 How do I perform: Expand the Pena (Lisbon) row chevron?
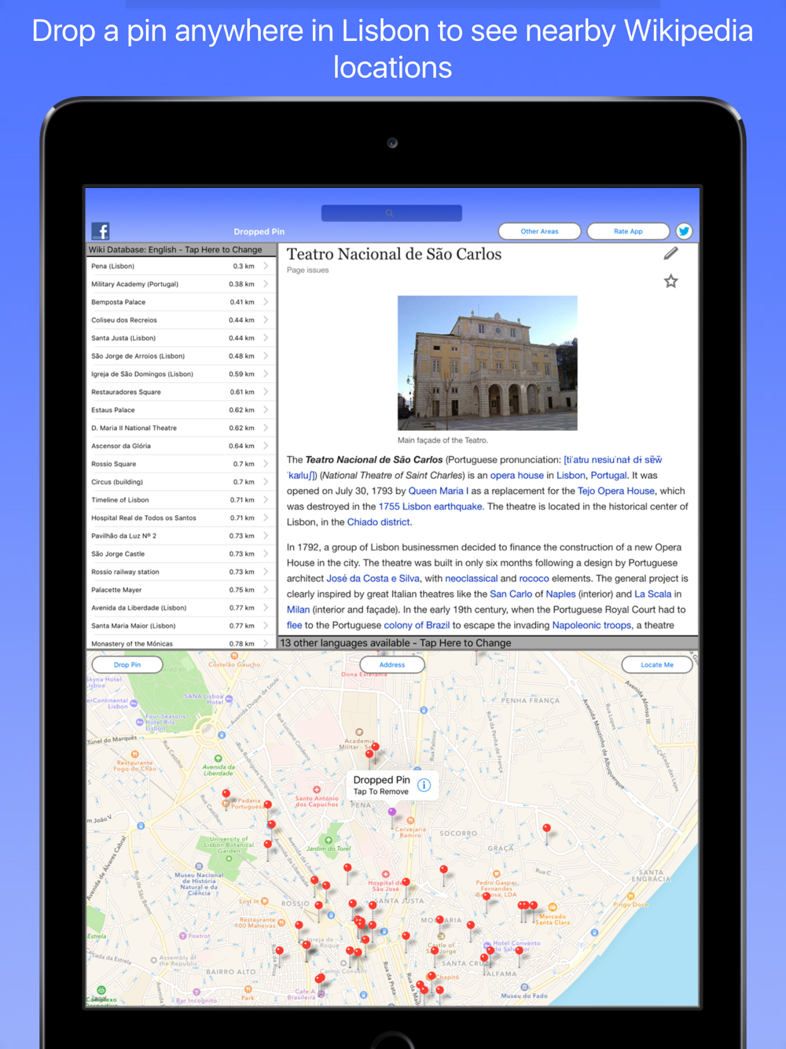(x=266, y=266)
